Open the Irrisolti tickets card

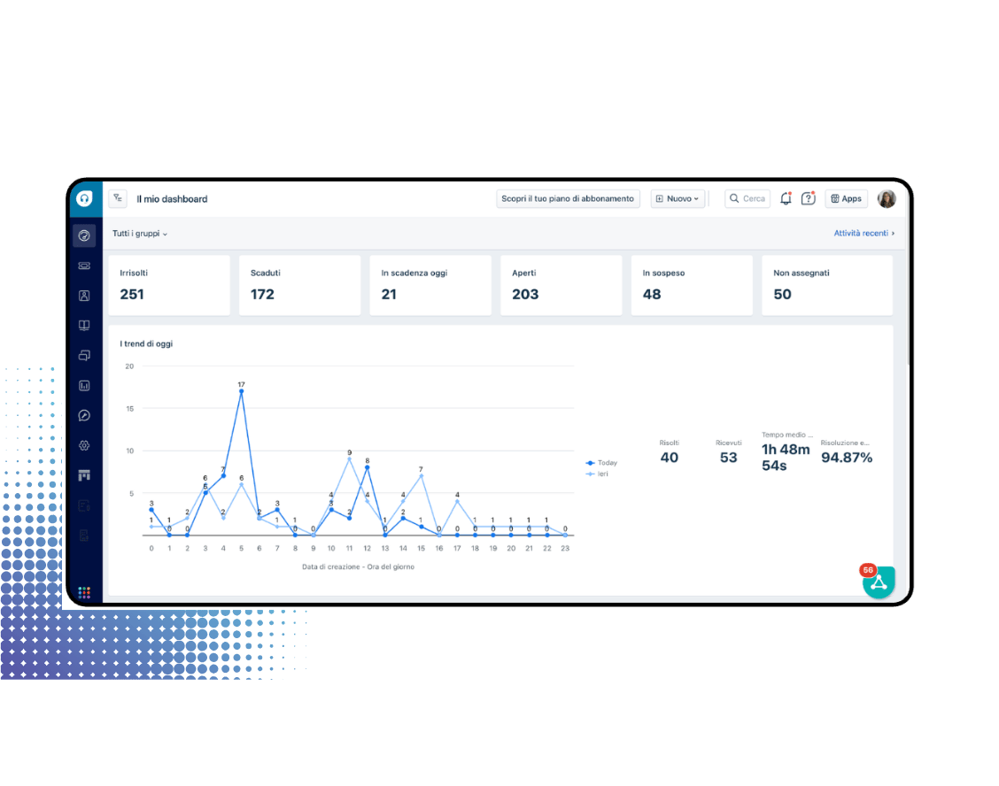coord(169,285)
